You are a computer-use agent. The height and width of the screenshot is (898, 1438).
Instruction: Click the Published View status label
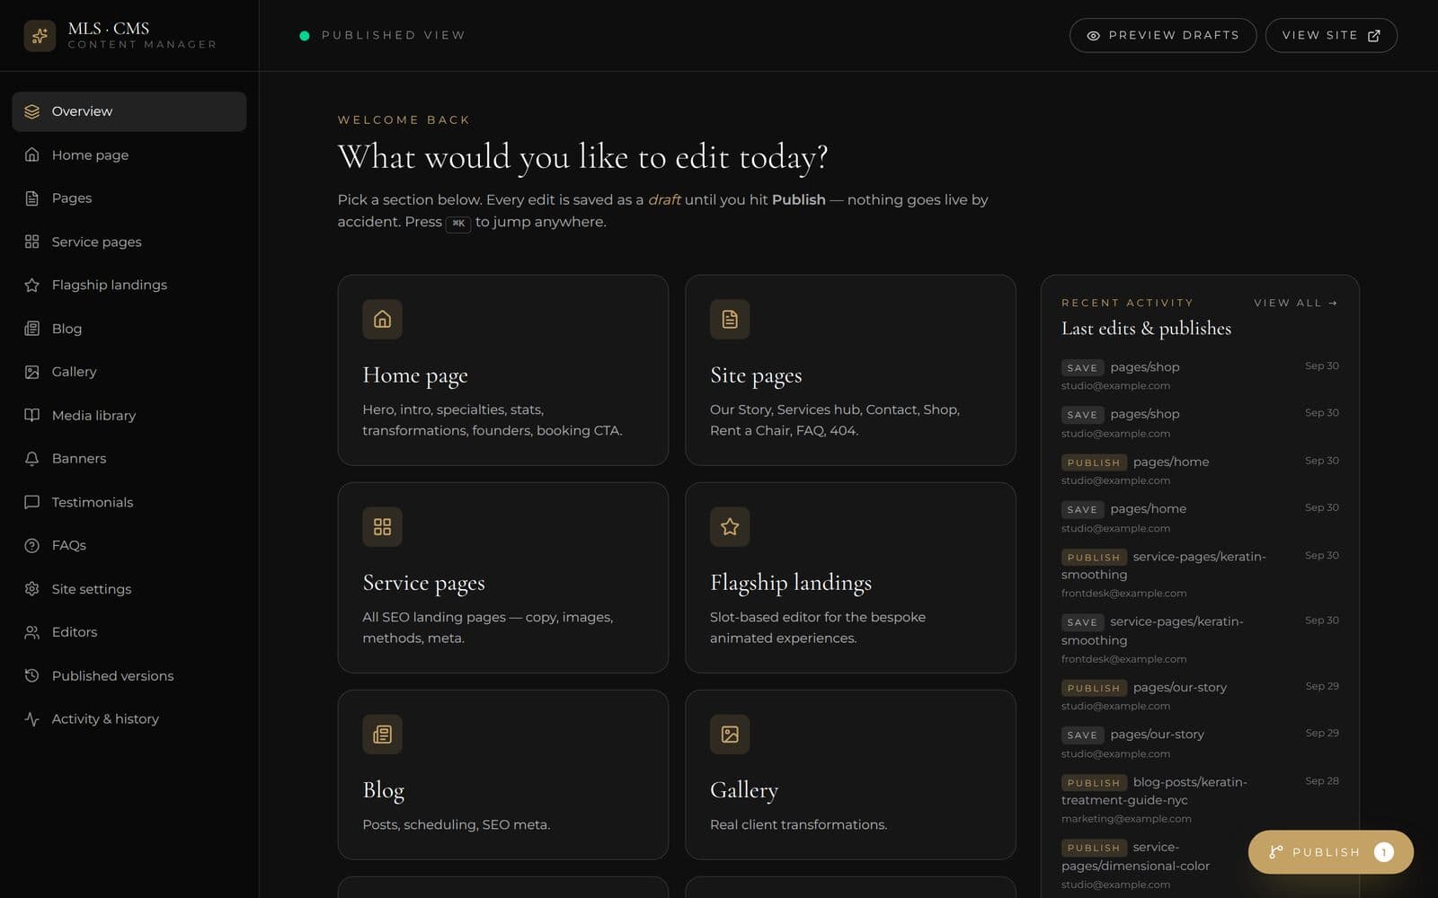point(394,36)
